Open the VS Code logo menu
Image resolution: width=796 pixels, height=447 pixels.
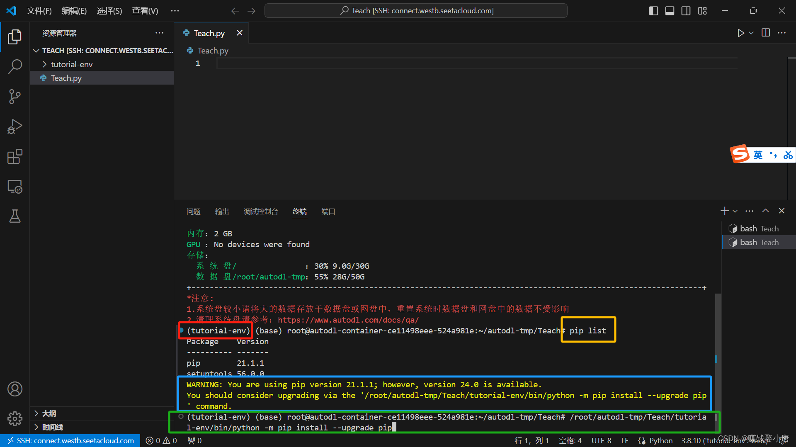(11, 11)
